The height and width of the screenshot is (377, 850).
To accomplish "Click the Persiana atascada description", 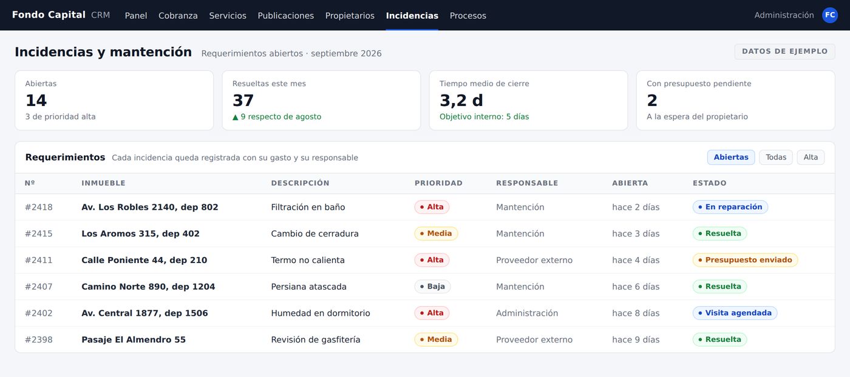I will (309, 287).
